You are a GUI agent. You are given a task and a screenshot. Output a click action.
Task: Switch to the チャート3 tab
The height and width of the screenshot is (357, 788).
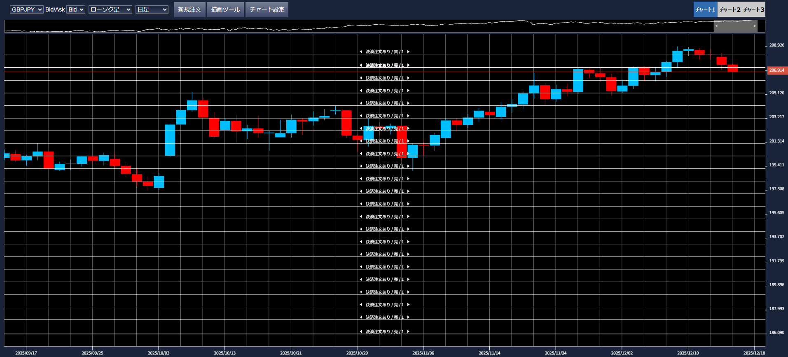[x=753, y=9]
